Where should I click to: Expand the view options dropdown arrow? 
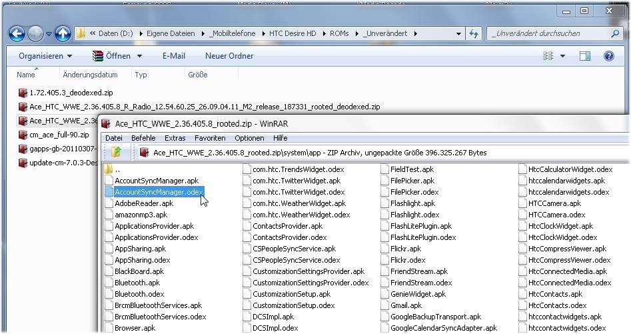(562, 57)
